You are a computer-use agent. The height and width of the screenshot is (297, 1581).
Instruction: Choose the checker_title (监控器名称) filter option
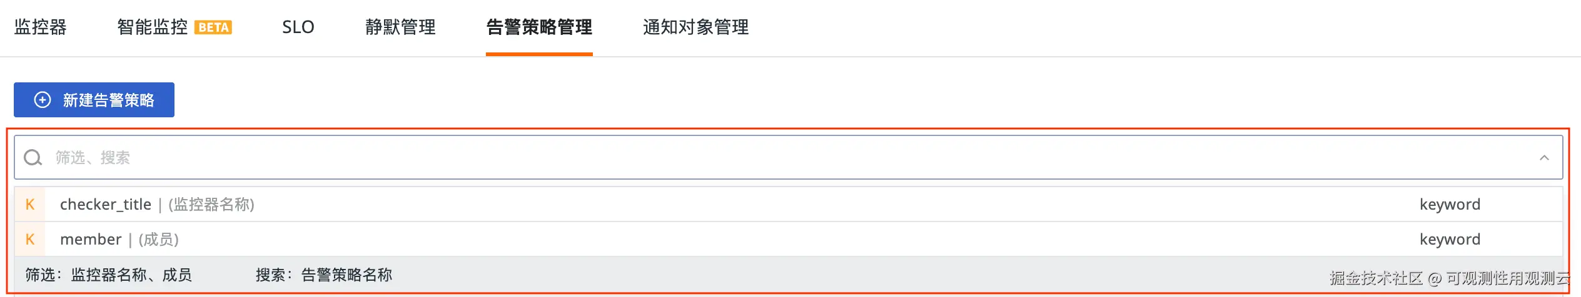(x=157, y=205)
